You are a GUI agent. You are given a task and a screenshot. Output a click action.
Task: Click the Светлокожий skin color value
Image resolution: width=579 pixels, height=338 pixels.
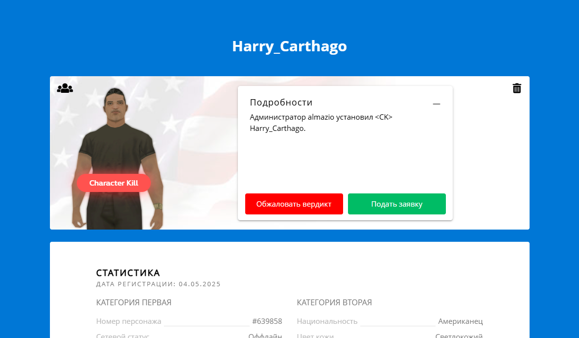tap(459, 336)
